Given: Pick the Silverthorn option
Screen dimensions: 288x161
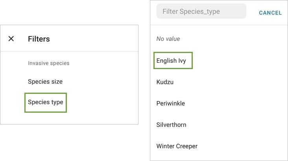Looking at the screenshot, I should pyautogui.click(x=171, y=125).
